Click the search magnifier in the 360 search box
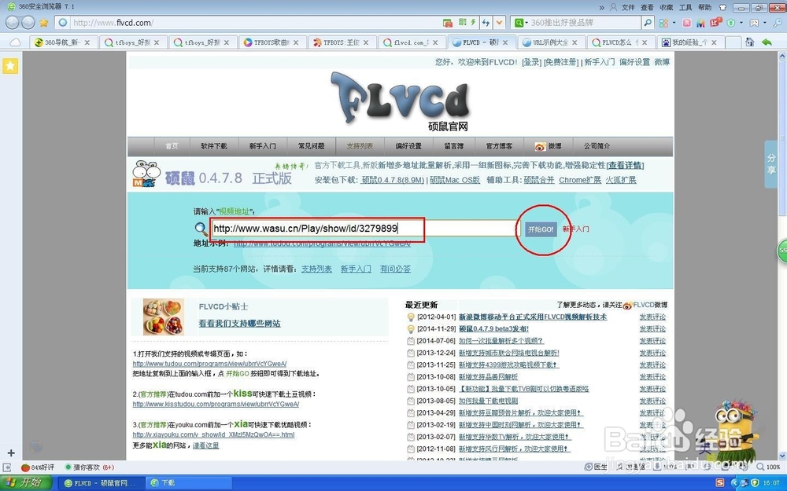 (648, 23)
